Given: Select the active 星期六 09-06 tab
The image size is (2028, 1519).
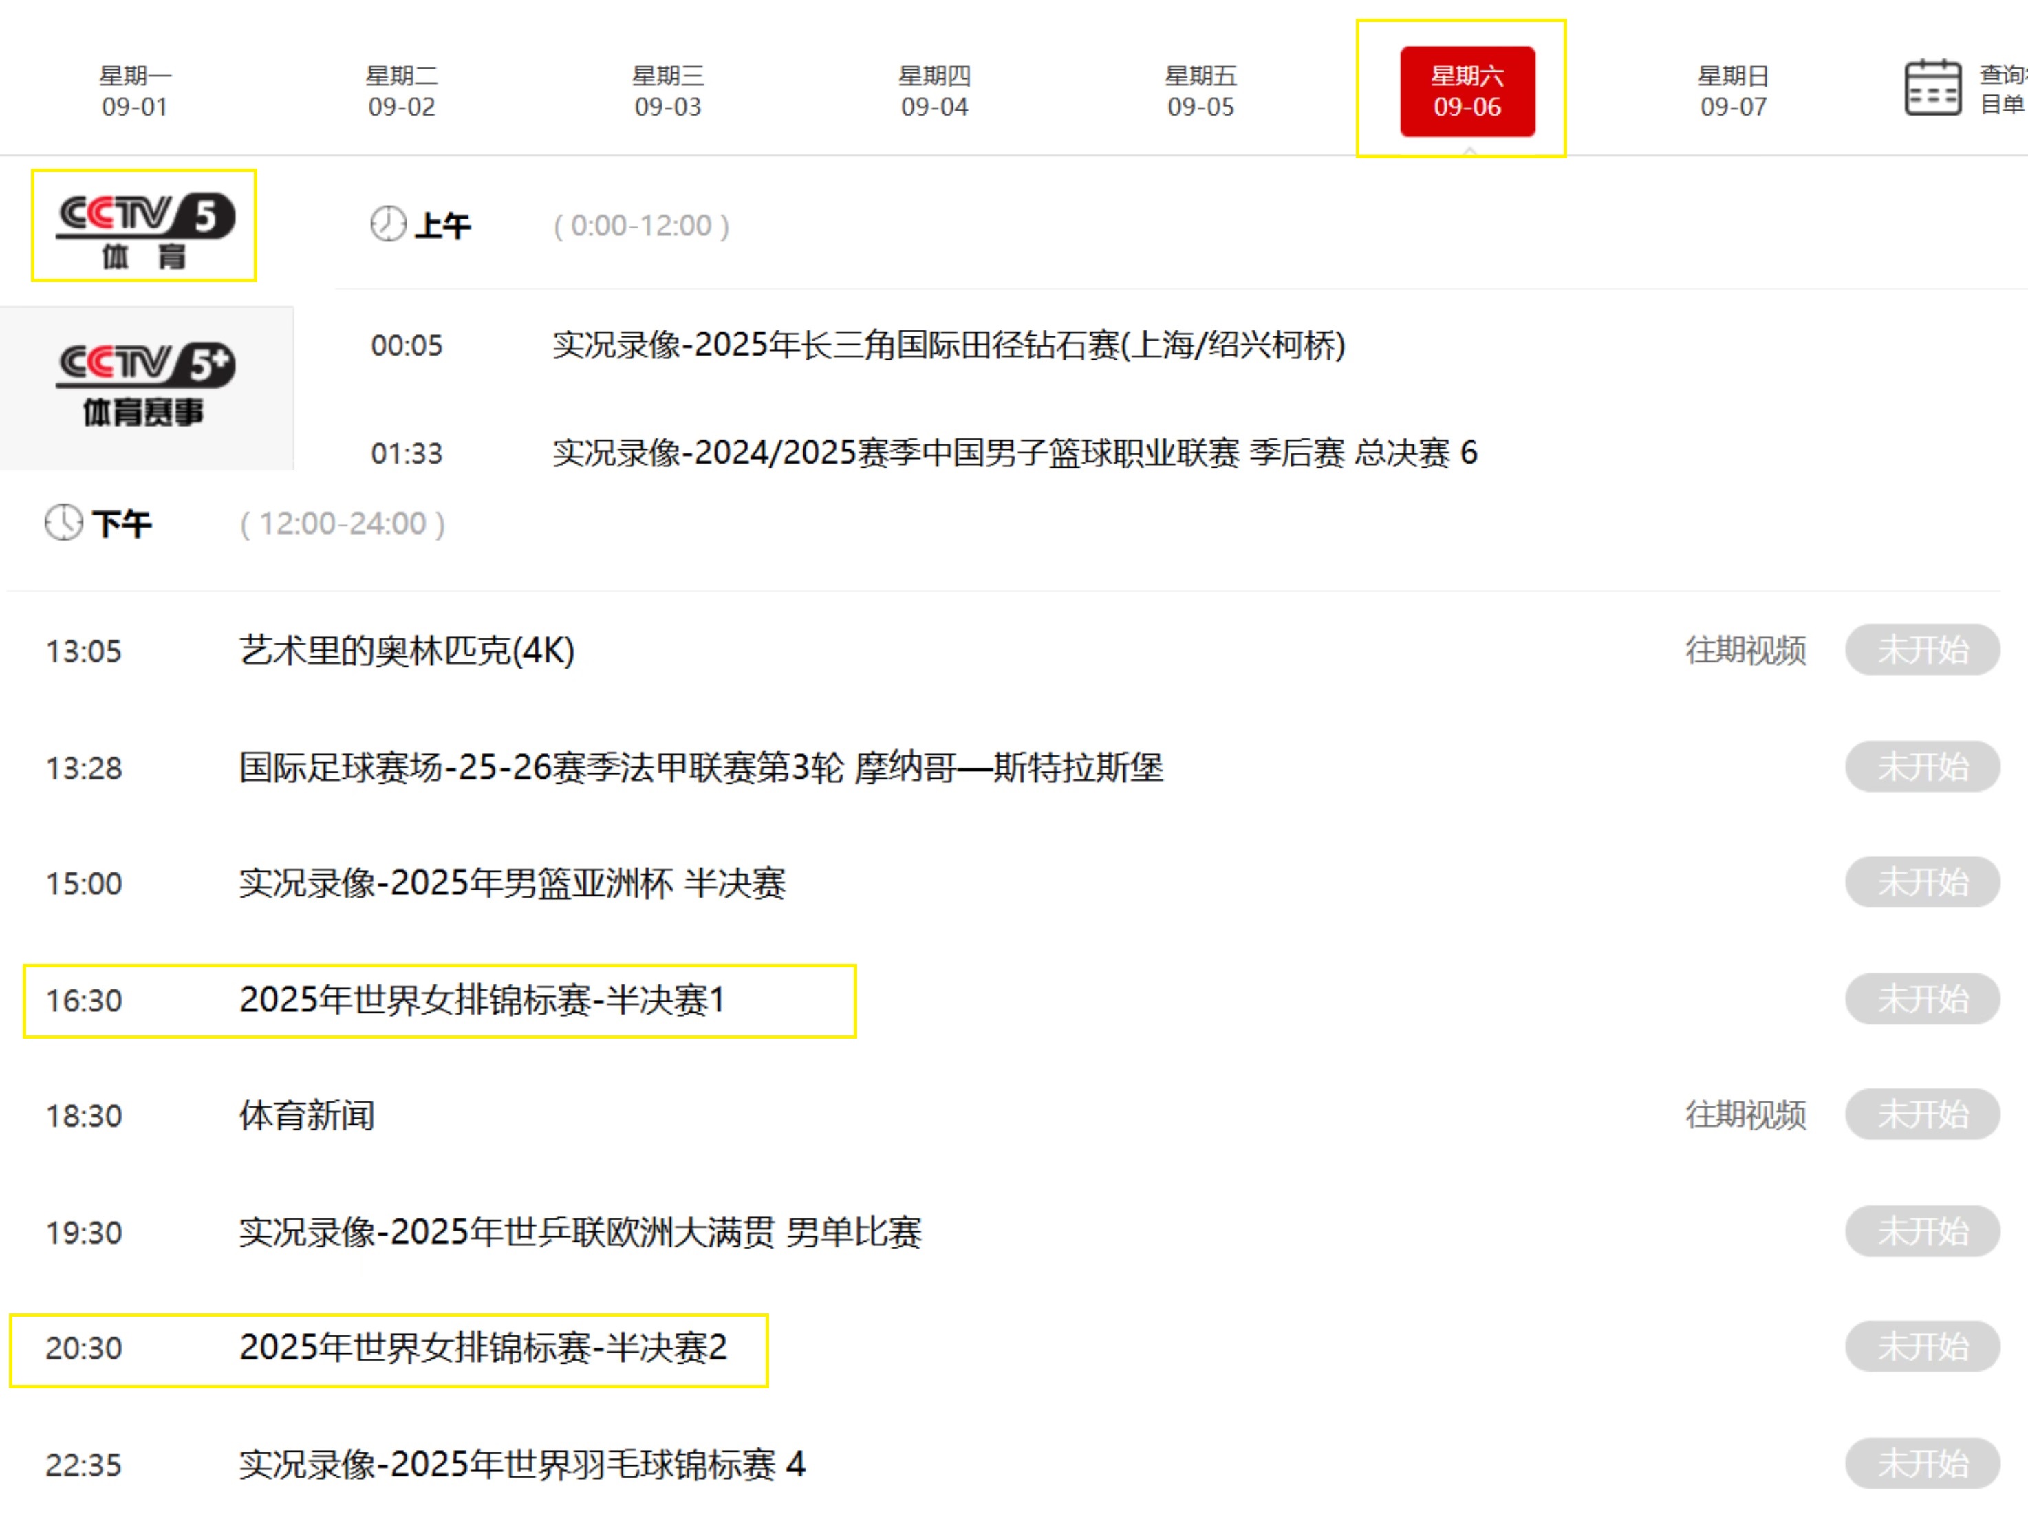Looking at the screenshot, I should click(x=1467, y=91).
